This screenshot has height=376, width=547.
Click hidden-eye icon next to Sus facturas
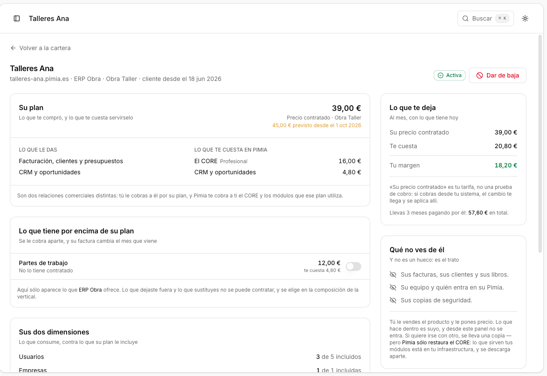[x=393, y=275]
